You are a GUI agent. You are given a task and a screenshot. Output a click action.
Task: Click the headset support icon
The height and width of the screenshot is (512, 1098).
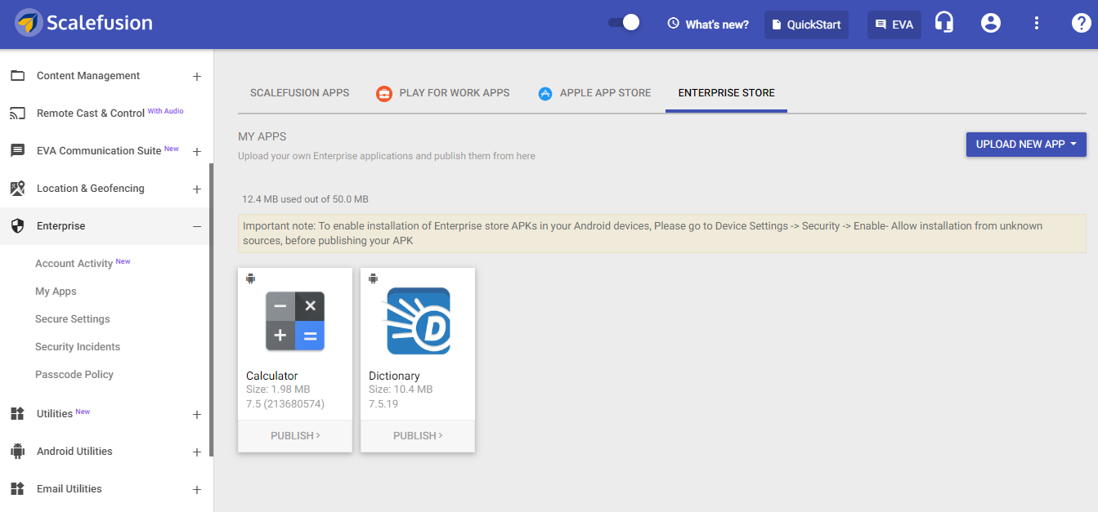pos(944,23)
